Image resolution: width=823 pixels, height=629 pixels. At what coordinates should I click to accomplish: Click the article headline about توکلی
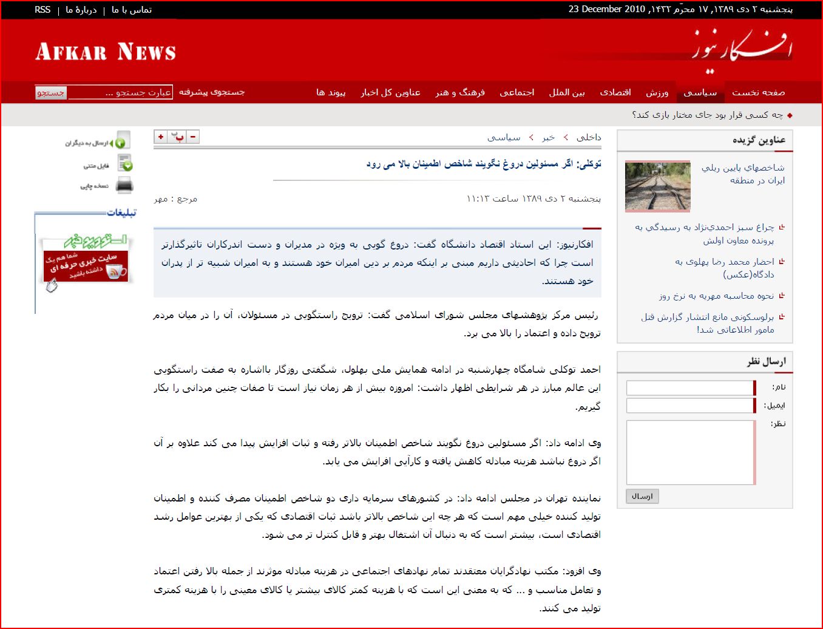[484, 164]
